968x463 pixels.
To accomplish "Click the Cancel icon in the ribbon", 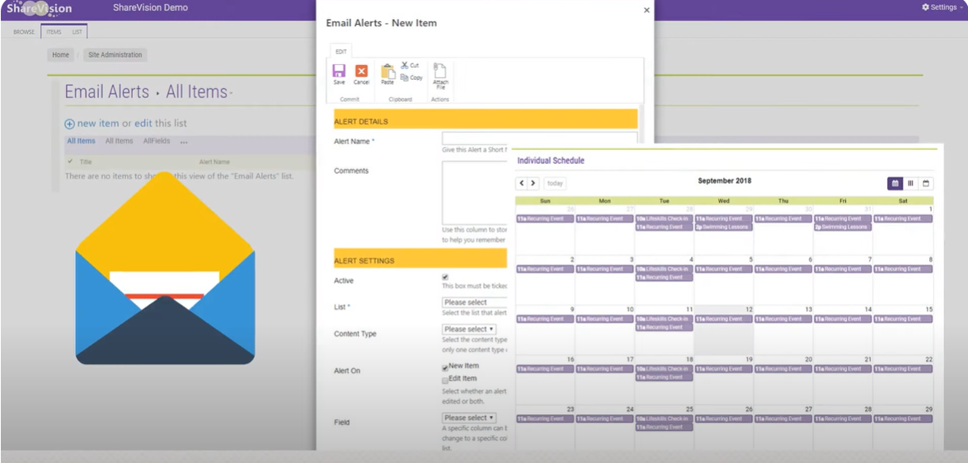I will pos(361,71).
